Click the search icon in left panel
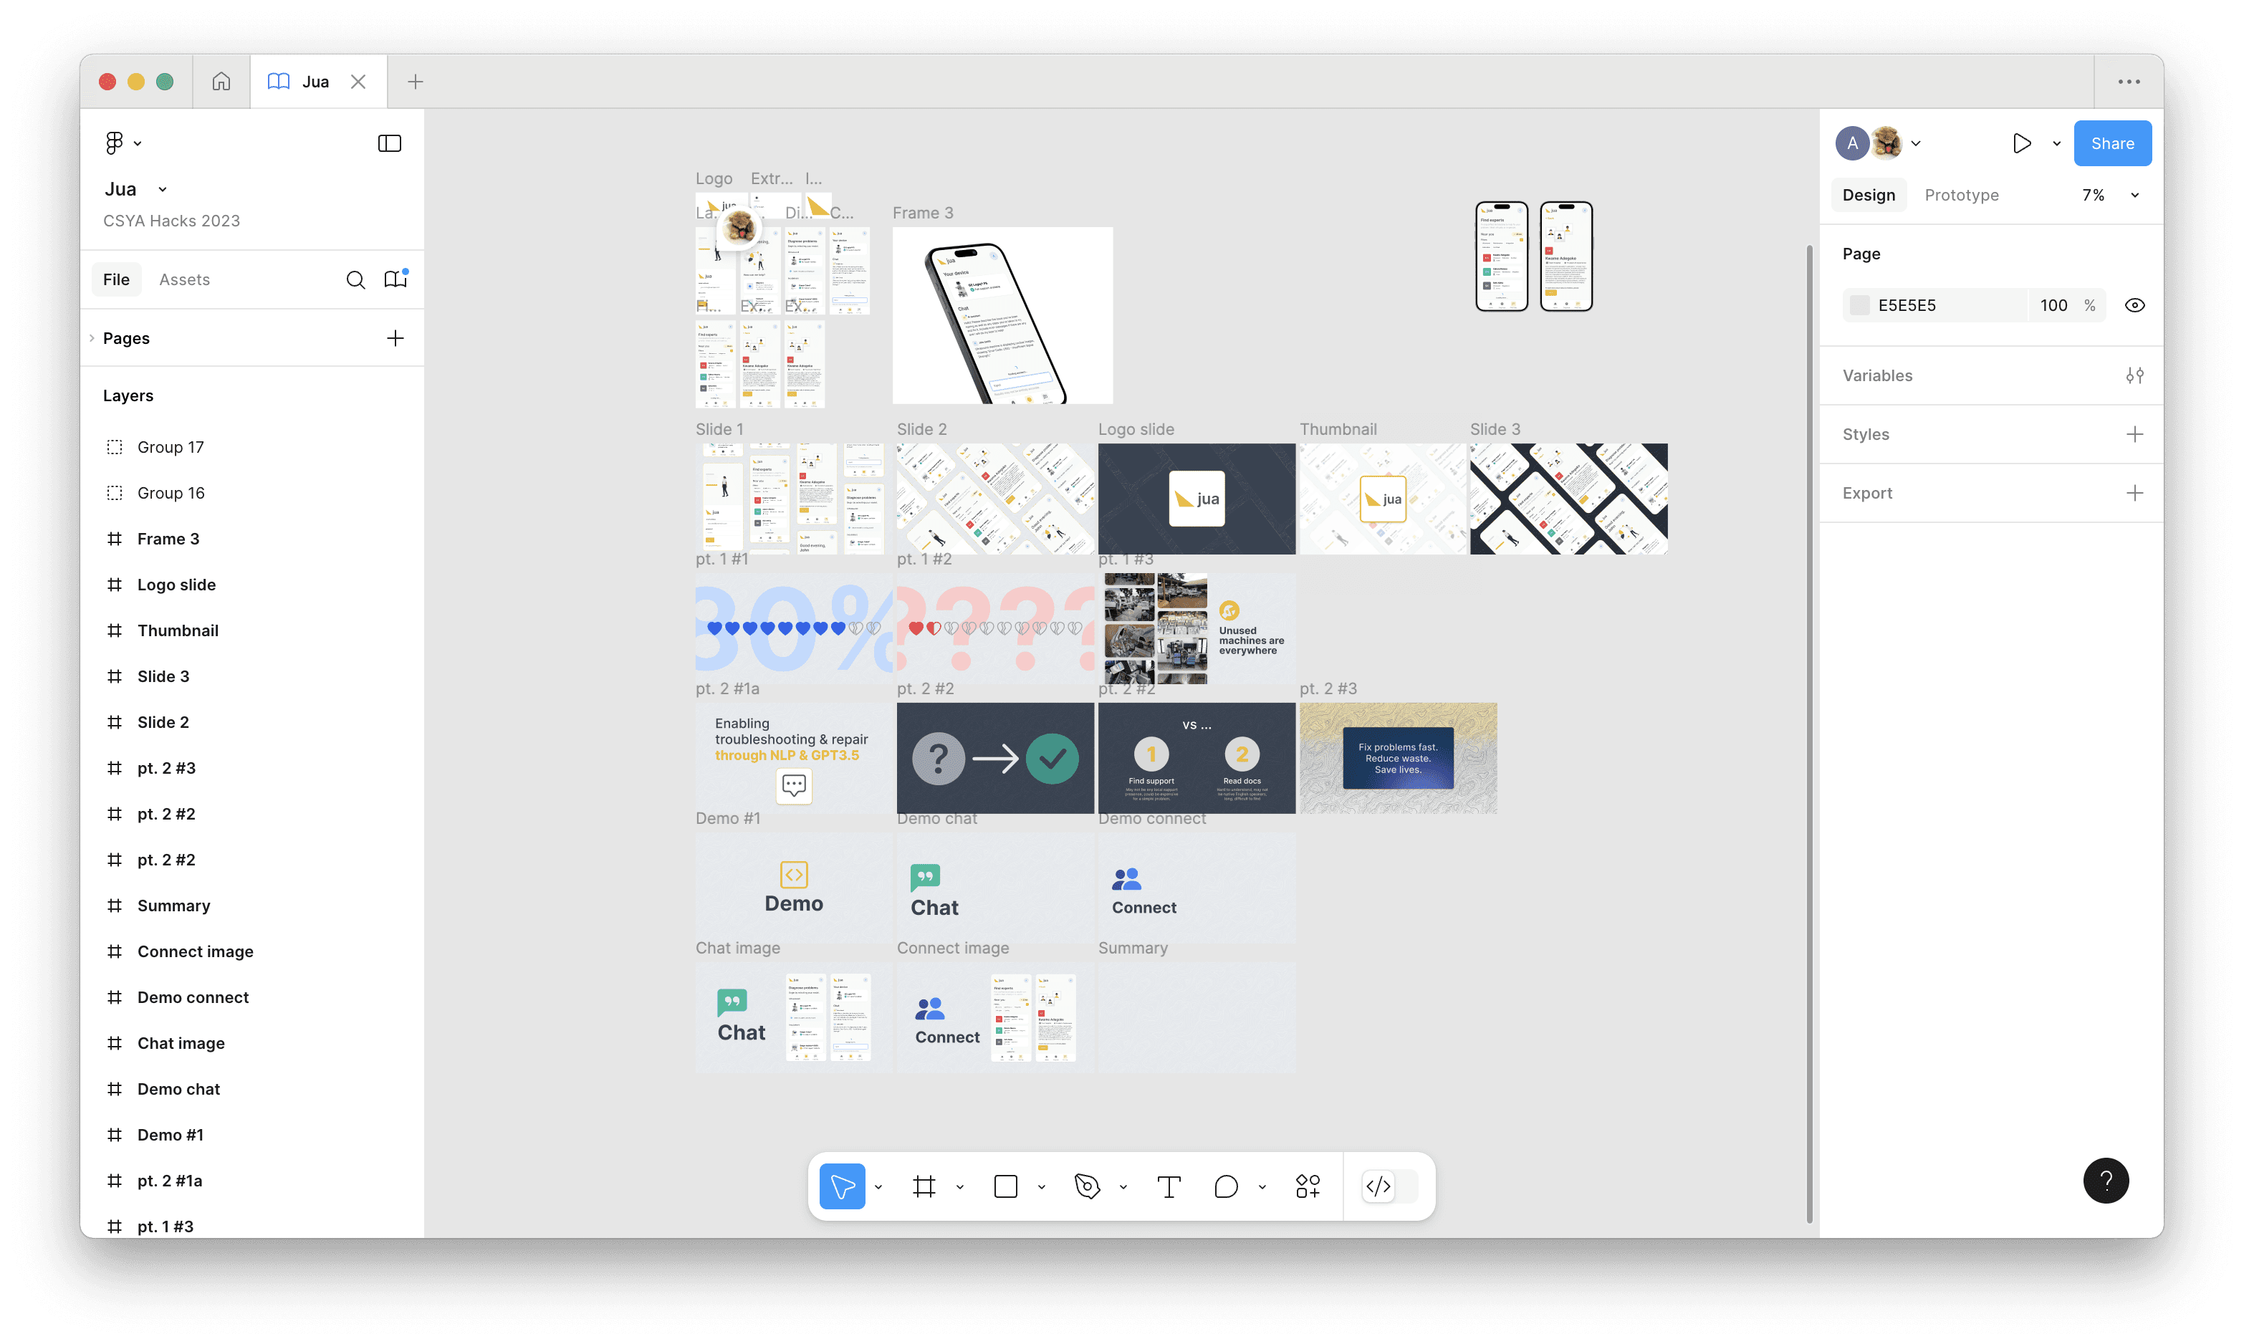The height and width of the screenshot is (1344, 2244). (355, 280)
